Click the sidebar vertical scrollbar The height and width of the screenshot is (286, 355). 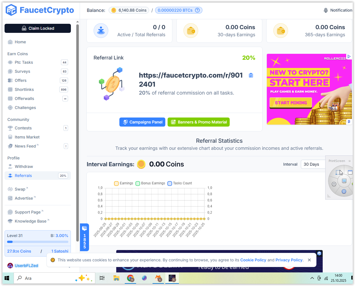click(78, 133)
